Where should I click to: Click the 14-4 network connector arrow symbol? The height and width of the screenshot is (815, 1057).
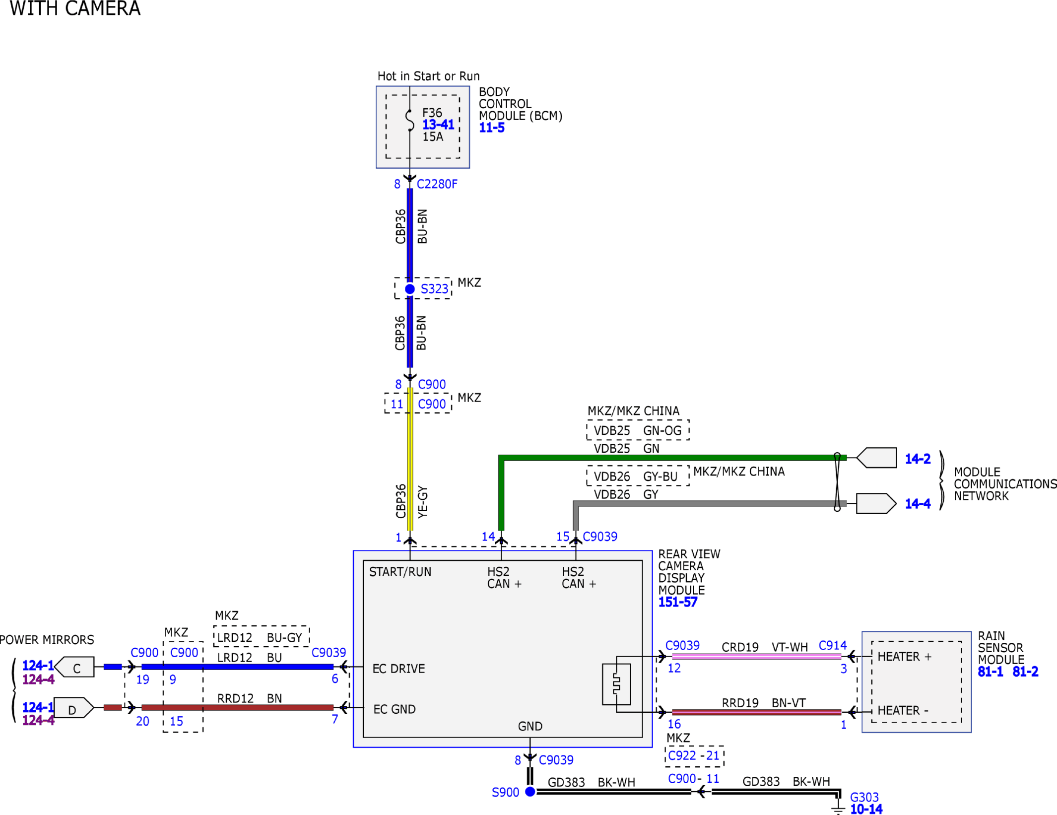click(x=876, y=503)
